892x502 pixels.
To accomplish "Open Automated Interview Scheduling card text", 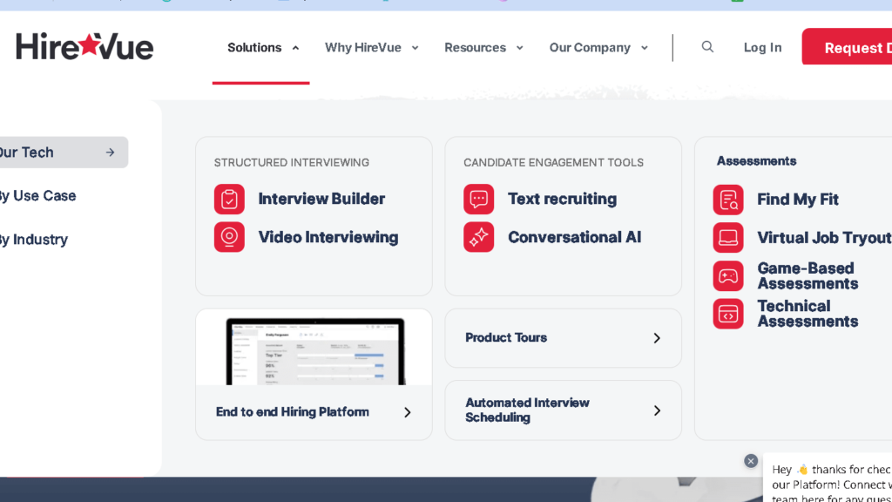I will point(527,410).
